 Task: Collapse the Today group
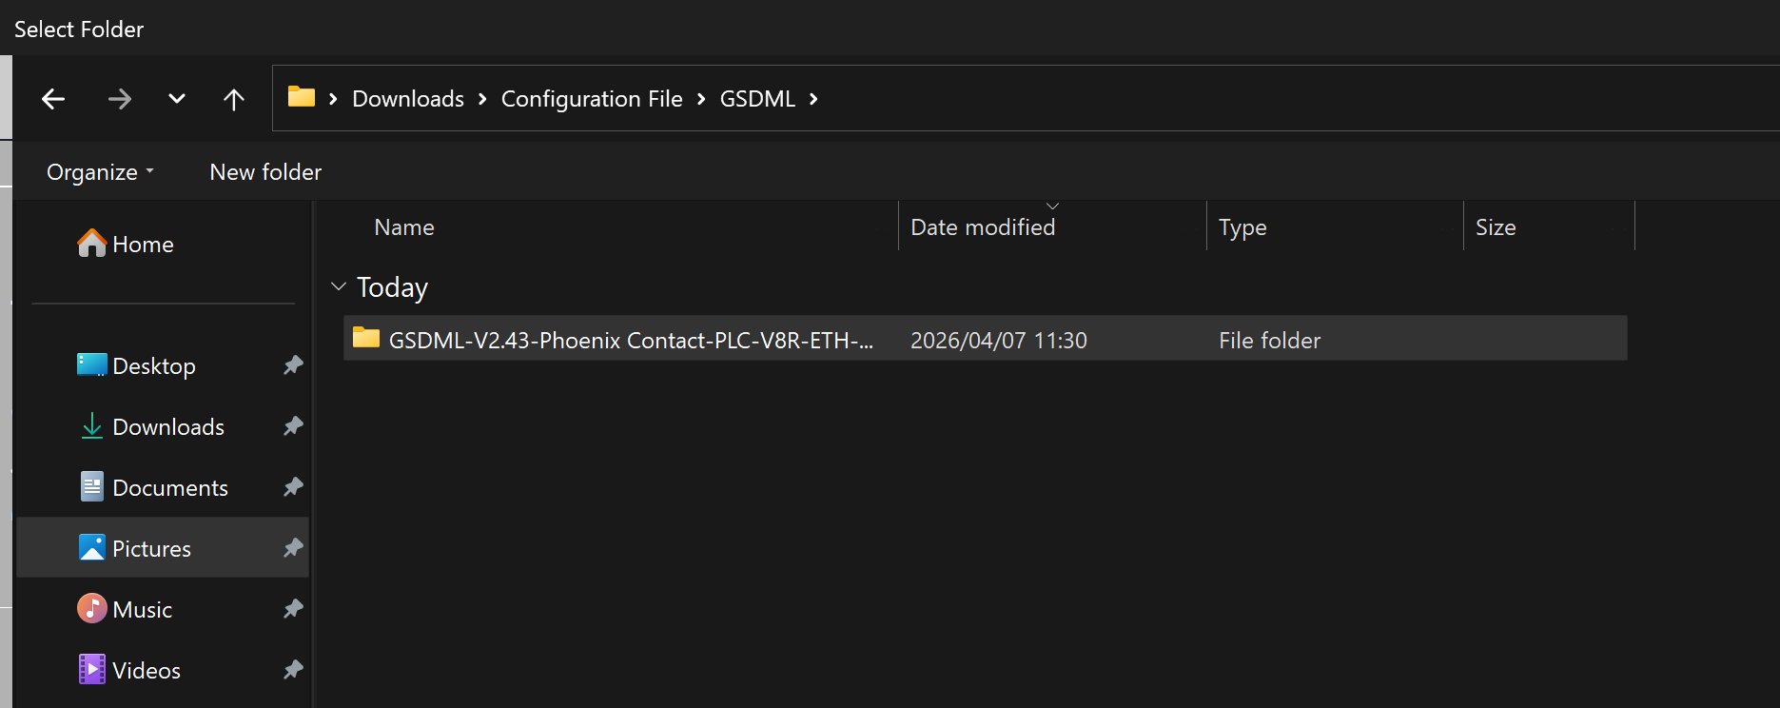[339, 286]
